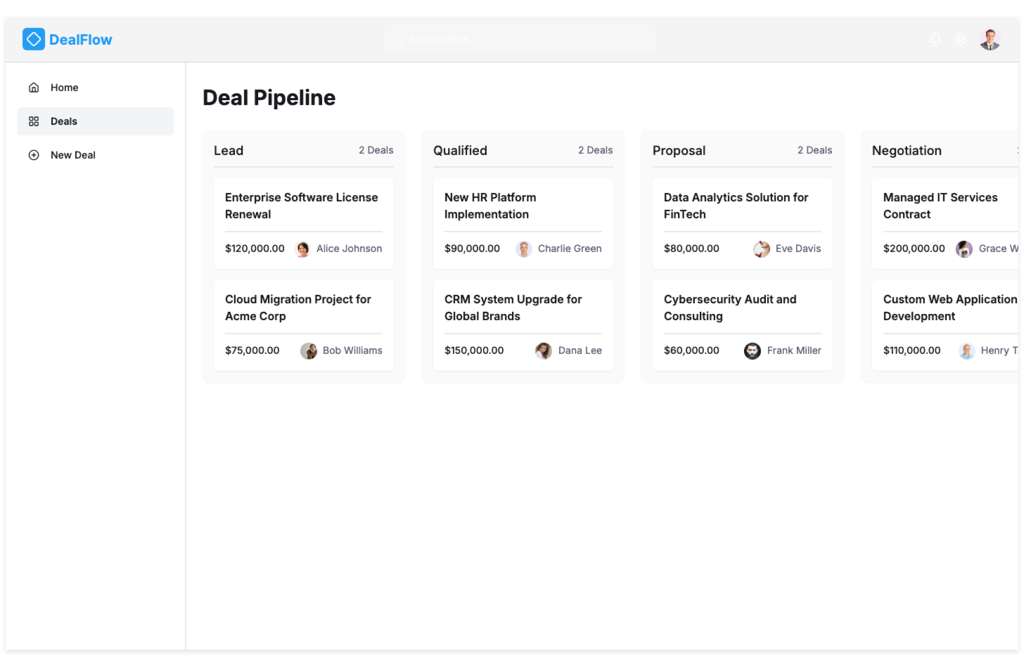
Task: Go to Home in sidebar
Action: tap(65, 87)
